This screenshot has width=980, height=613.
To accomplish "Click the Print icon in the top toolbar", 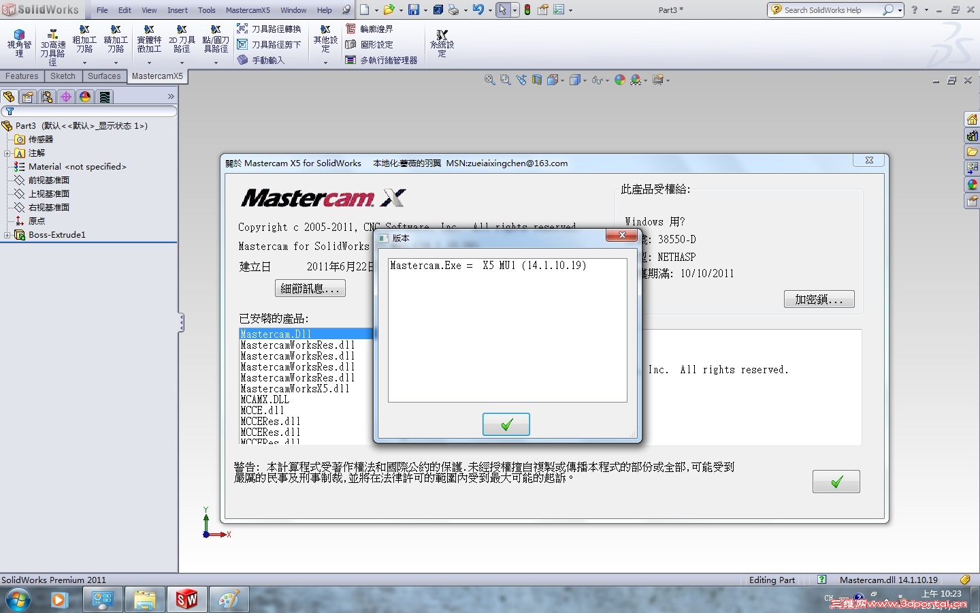I will click(x=453, y=10).
